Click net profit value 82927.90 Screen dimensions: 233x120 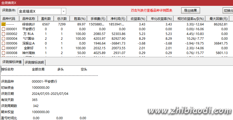pyautogui.click(x=118, y=38)
